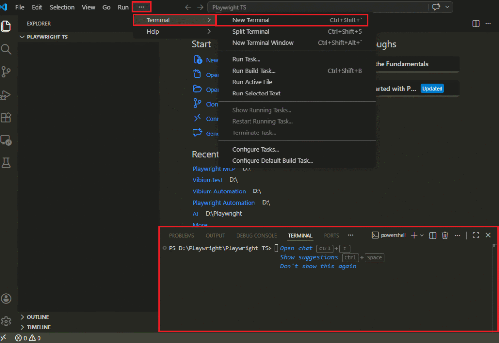499x343 pixels.
Task: Open recent project Vibium Automation
Action: pos(219,191)
